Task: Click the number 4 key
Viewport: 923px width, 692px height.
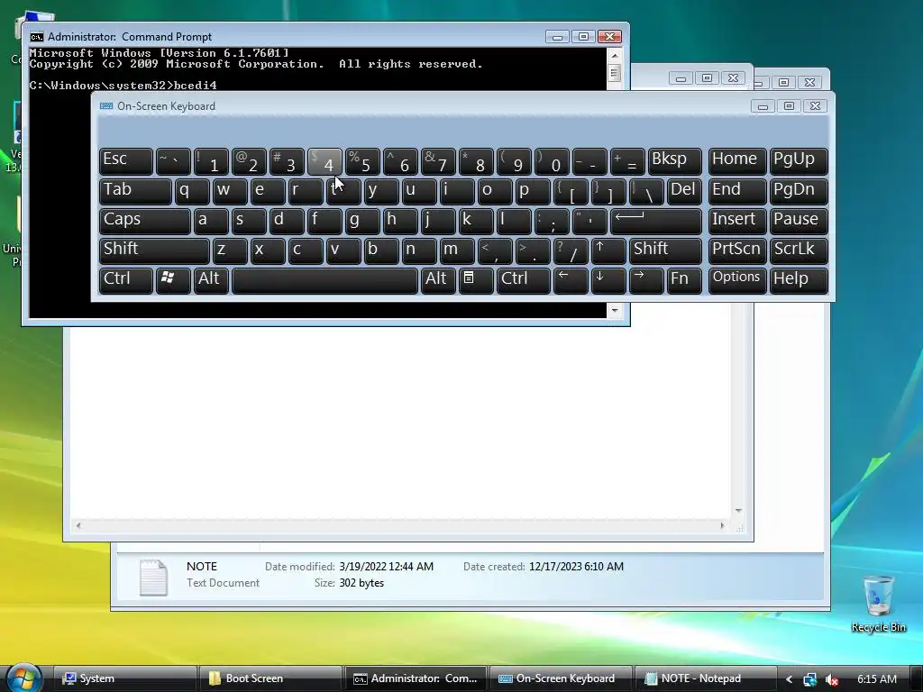Action: (324, 160)
